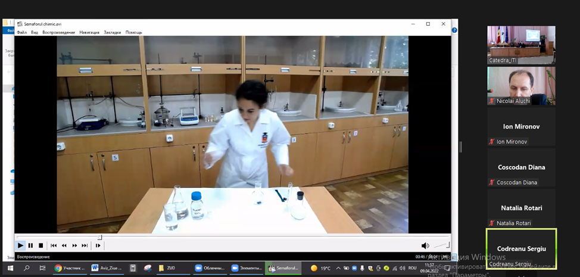Open Task View on taskbar

tap(42, 268)
